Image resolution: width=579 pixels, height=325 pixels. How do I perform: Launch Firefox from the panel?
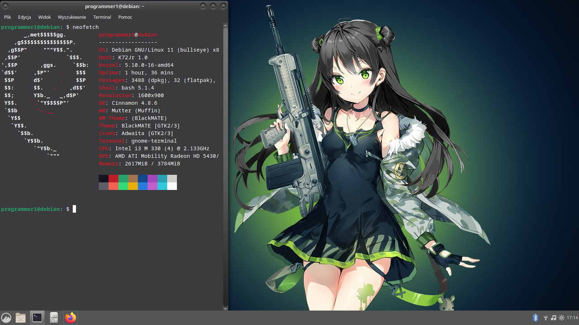coord(70,318)
